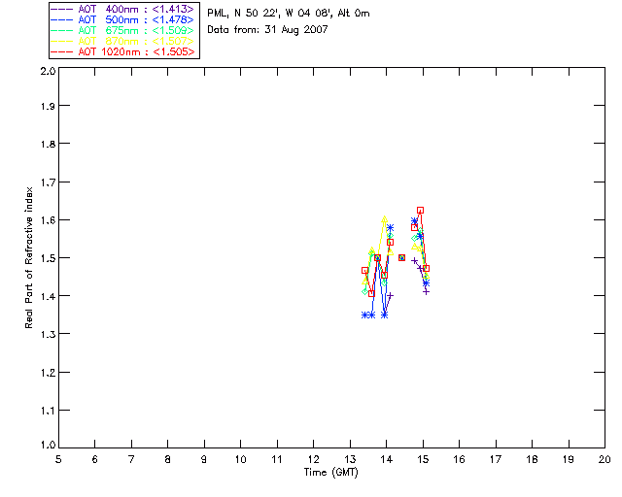Click the AOT 400nm legend entry

click(x=122, y=9)
